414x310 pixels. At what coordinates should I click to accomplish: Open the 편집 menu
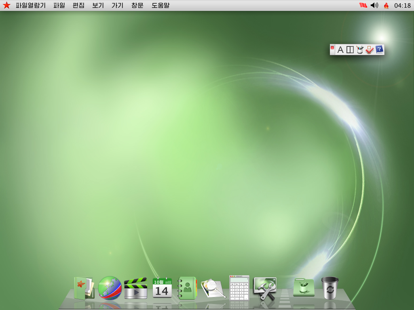pos(78,5)
